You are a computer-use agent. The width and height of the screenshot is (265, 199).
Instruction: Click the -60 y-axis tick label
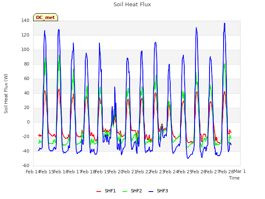tap(26, 166)
